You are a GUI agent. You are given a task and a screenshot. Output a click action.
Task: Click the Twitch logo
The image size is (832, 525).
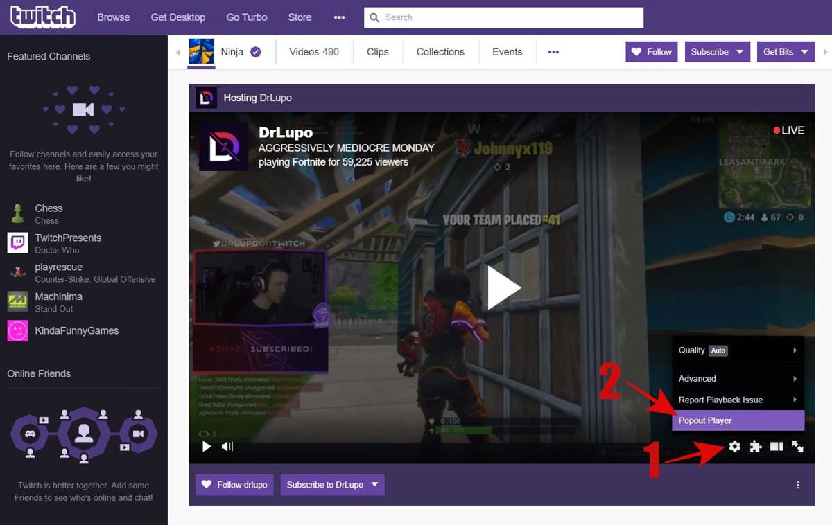(43, 17)
